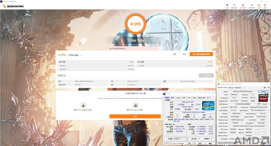
Task: Open the 3DMark Home (主页) icon
Action: coord(227,5)
